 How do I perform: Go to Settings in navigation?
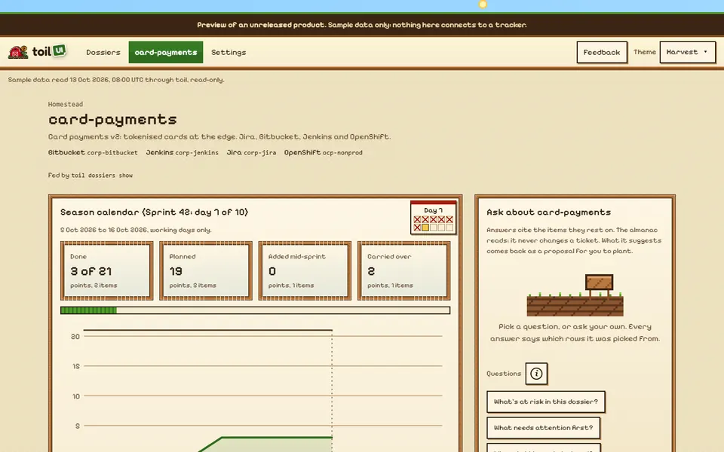pos(229,52)
